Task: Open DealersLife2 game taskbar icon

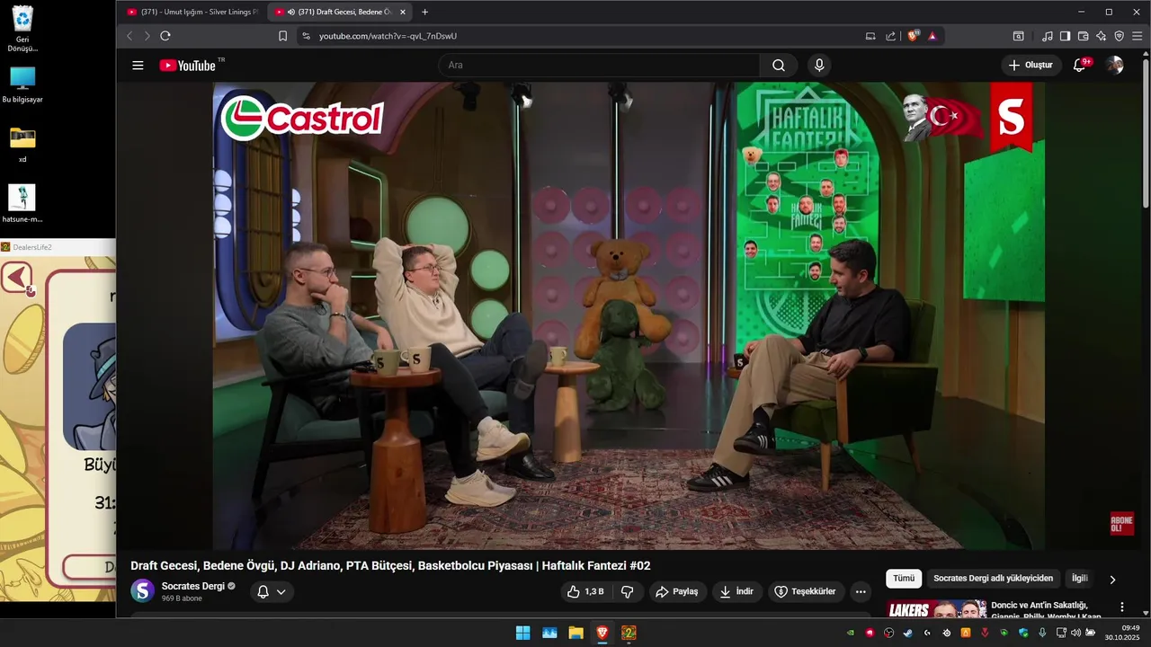Action: tap(629, 633)
